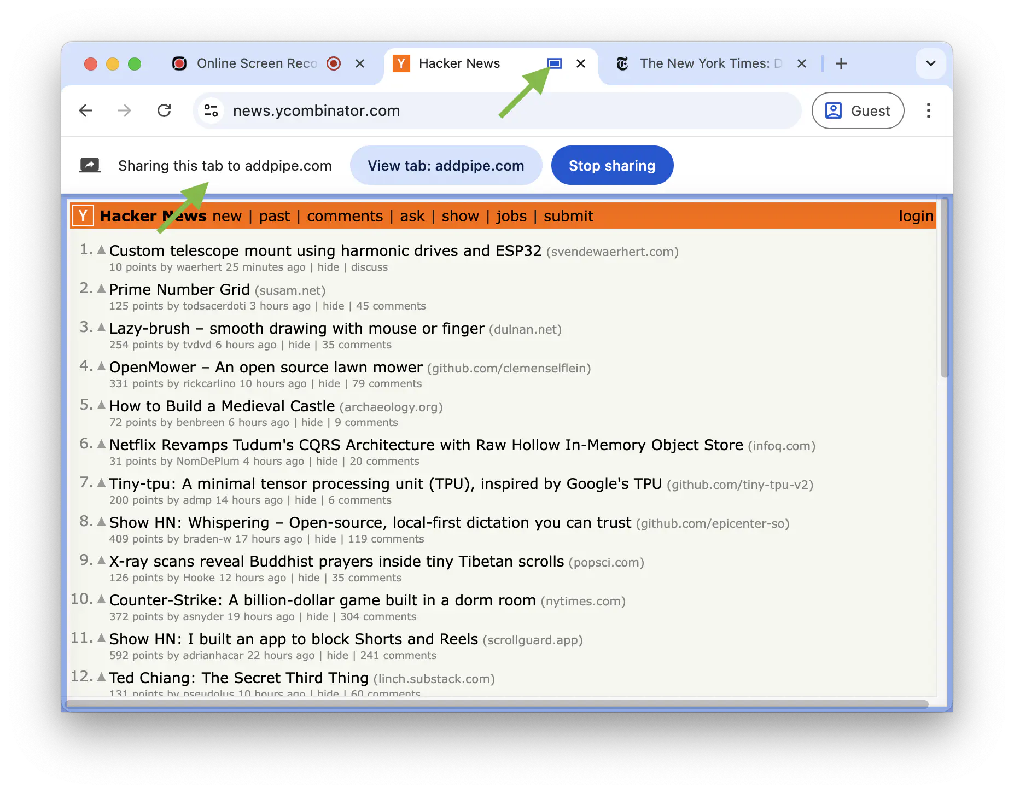Open OpenMower open source lawn mower link
1014x793 pixels.
[x=266, y=367]
